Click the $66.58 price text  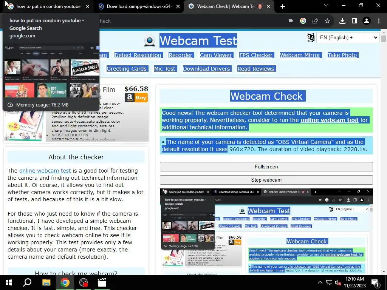[x=136, y=89]
